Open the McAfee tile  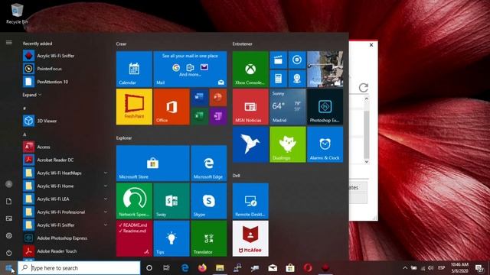(x=250, y=238)
